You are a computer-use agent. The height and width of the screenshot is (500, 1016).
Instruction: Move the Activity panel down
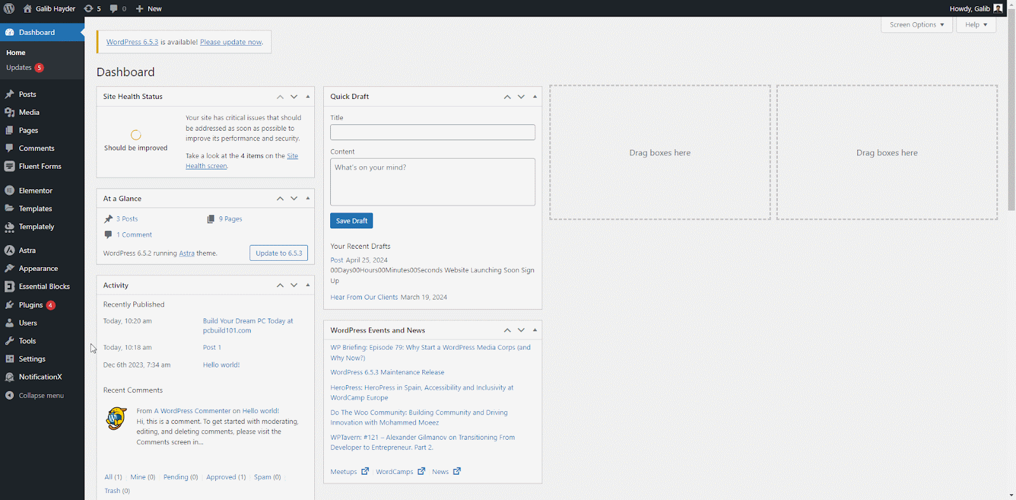click(x=294, y=286)
